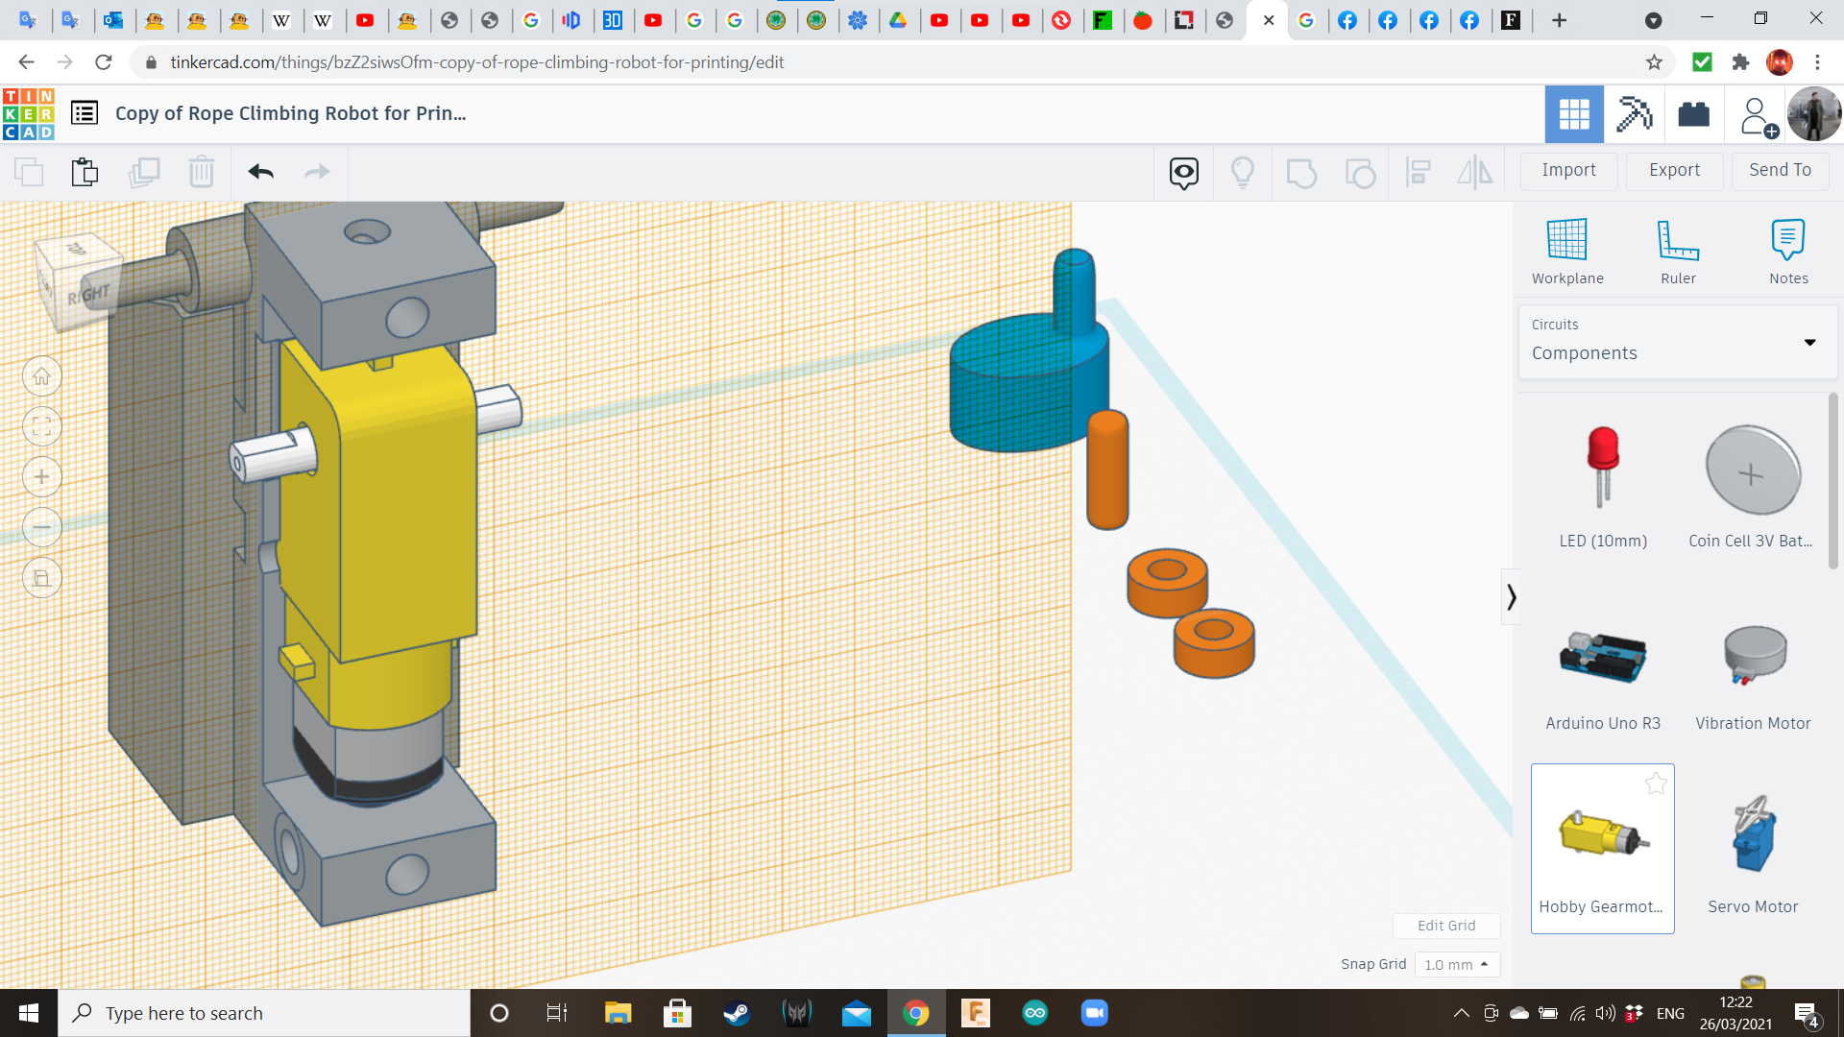Click Fit all in view icon
This screenshot has height=1037, width=1844.
[x=42, y=427]
